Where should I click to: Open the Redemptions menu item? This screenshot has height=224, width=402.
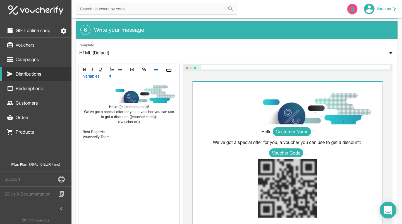pyautogui.click(x=36, y=88)
